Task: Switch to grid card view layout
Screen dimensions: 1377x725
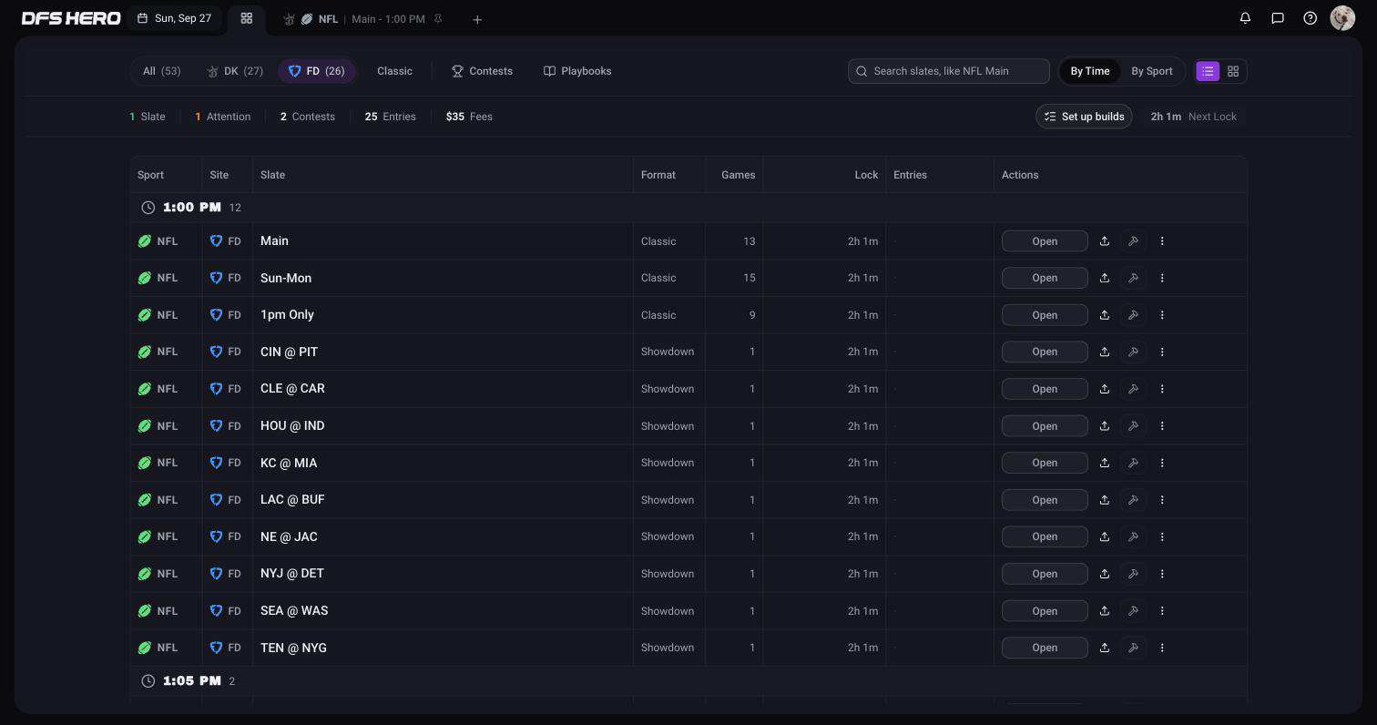Action: (1233, 71)
